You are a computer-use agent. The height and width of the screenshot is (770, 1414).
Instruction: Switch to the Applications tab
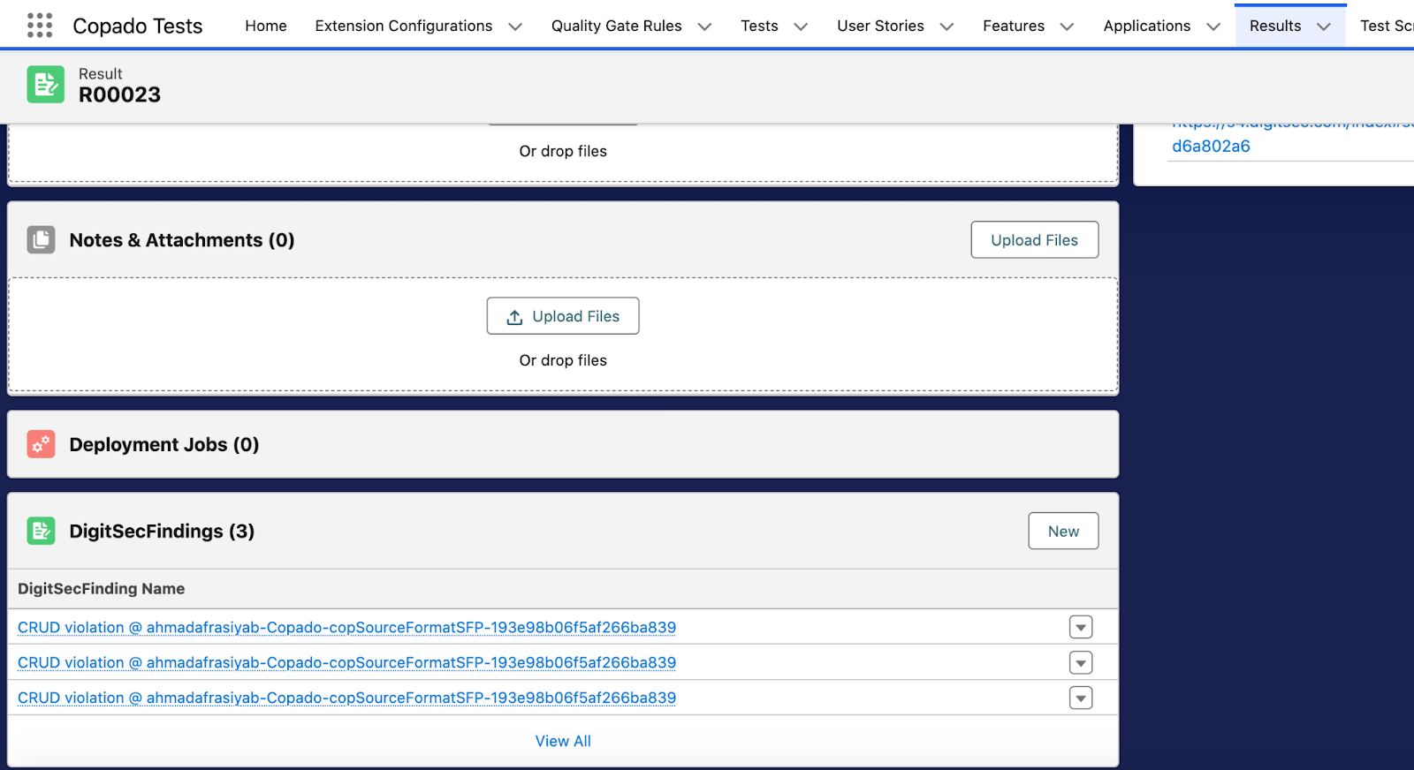[x=1147, y=26]
